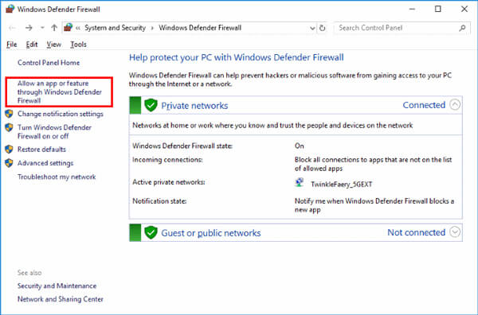Collapse Private networks section chevron
Screen dimensions: 478x315
(455, 105)
